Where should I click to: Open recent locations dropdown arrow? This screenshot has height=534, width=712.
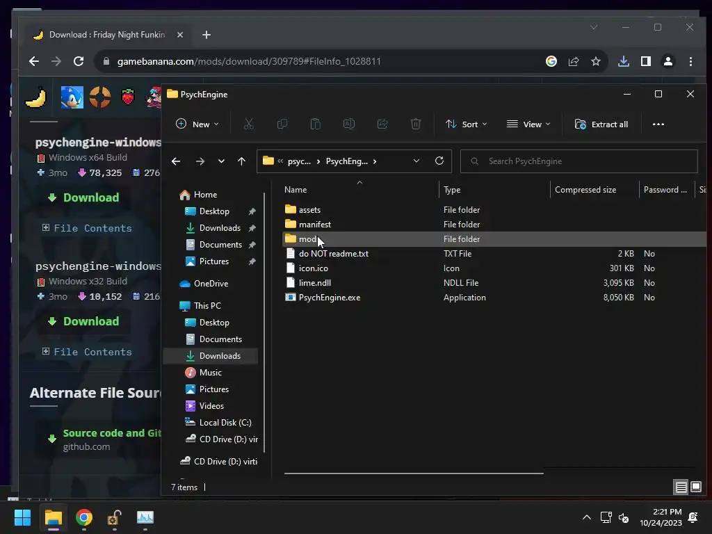pos(221,161)
